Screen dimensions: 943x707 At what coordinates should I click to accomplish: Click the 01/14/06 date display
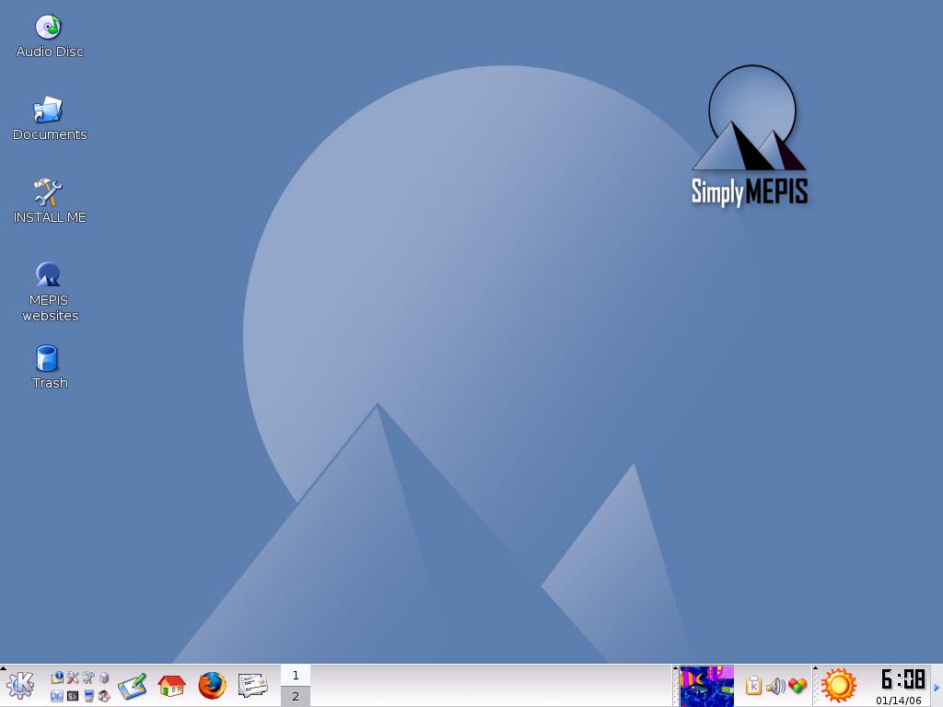coord(899,701)
